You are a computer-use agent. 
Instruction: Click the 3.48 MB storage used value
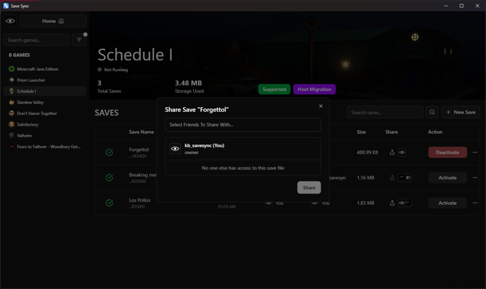pos(188,83)
